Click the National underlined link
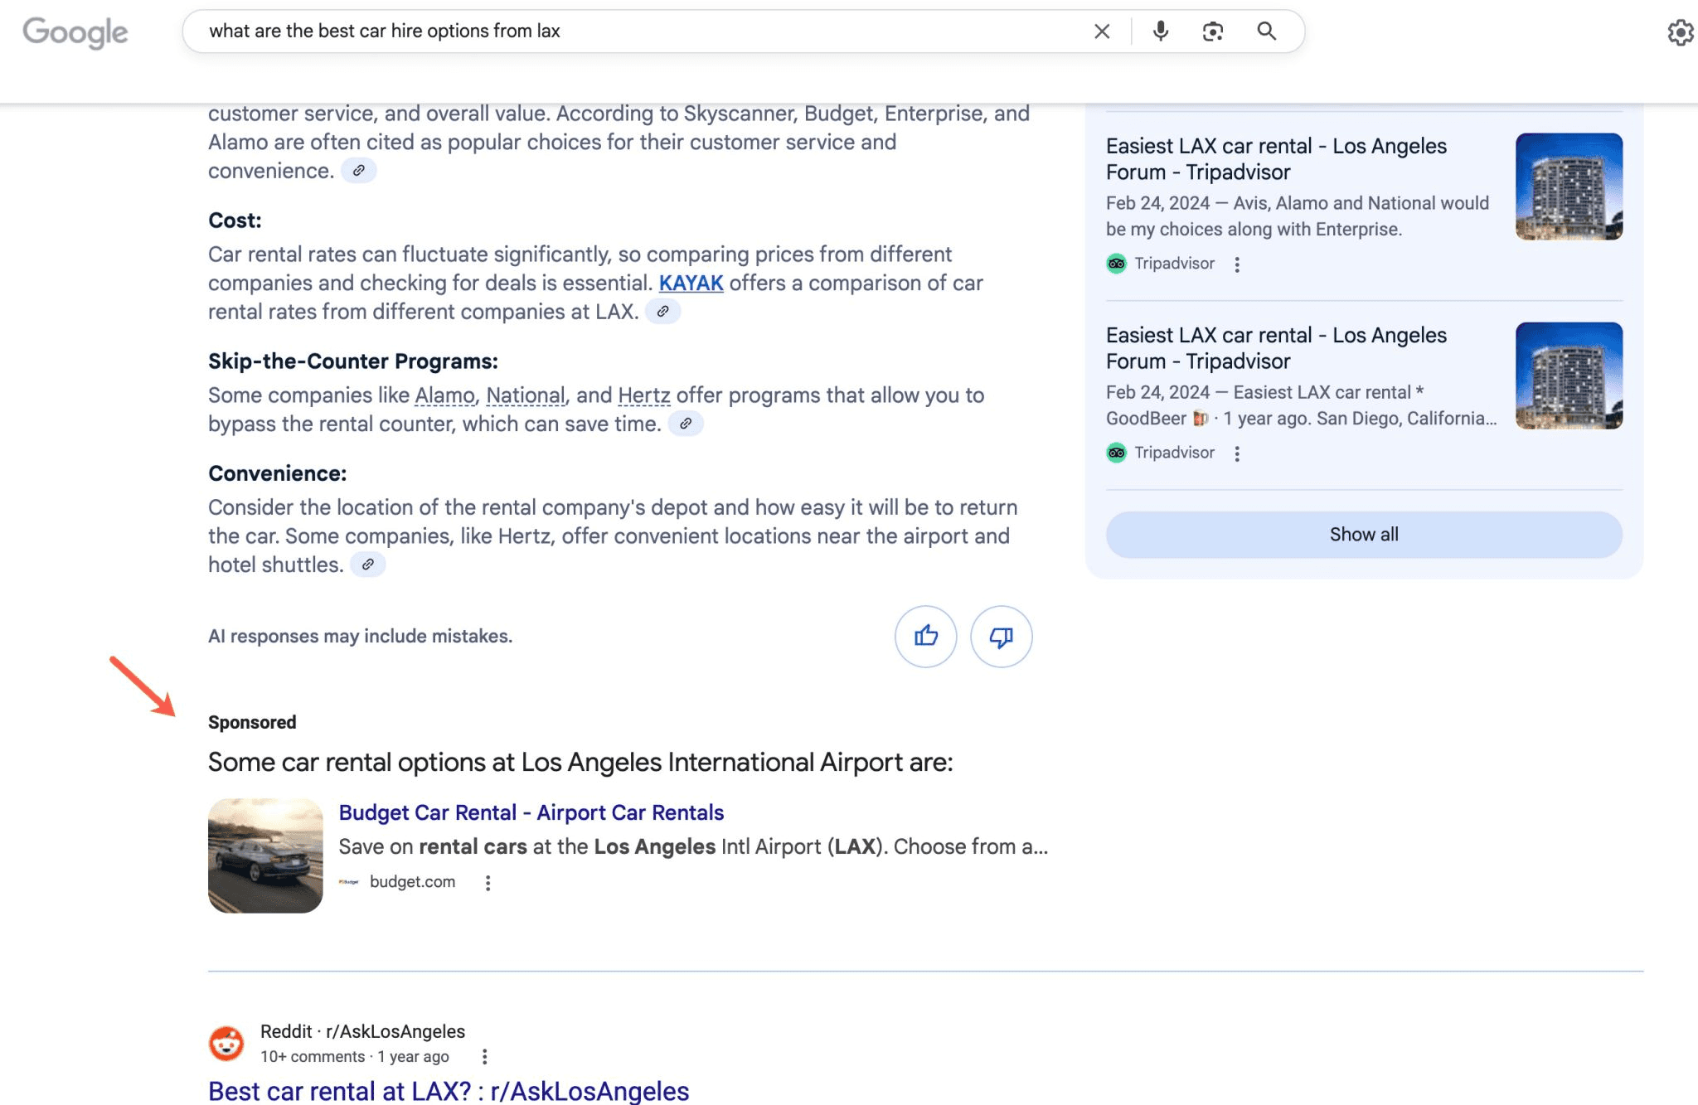The image size is (1698, 1105). pos(526,395)
